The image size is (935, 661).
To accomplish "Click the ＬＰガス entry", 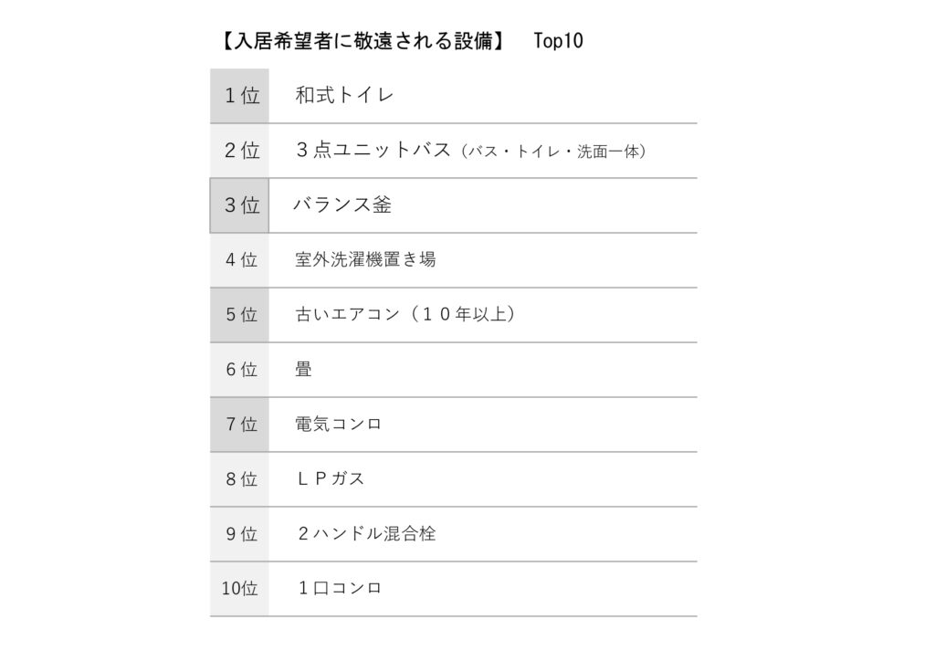I will (x=331, y=479).
